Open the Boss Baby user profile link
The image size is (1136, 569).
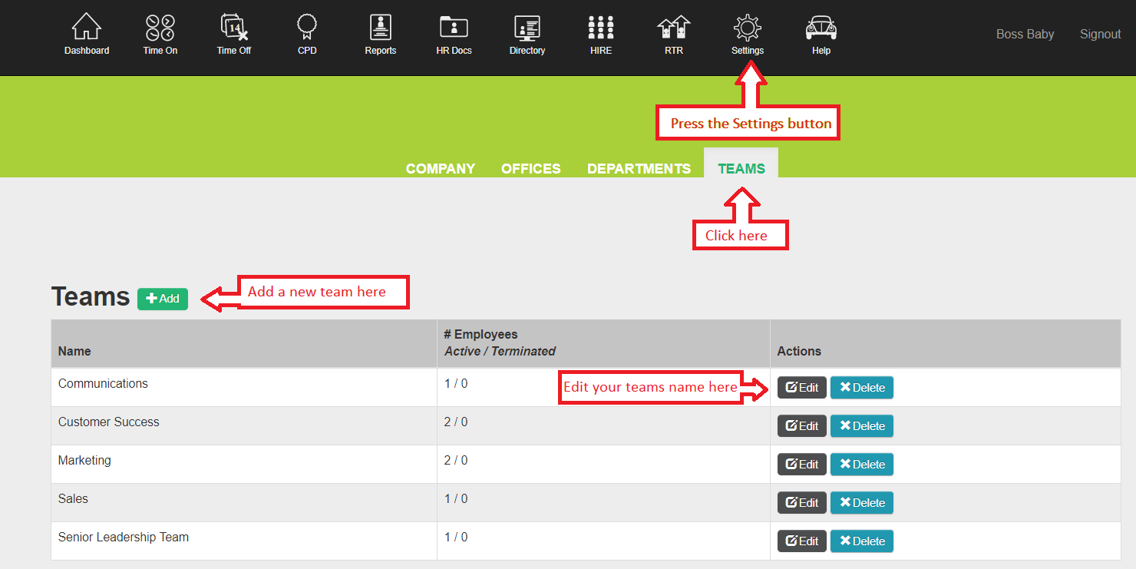coord(1025,34)
